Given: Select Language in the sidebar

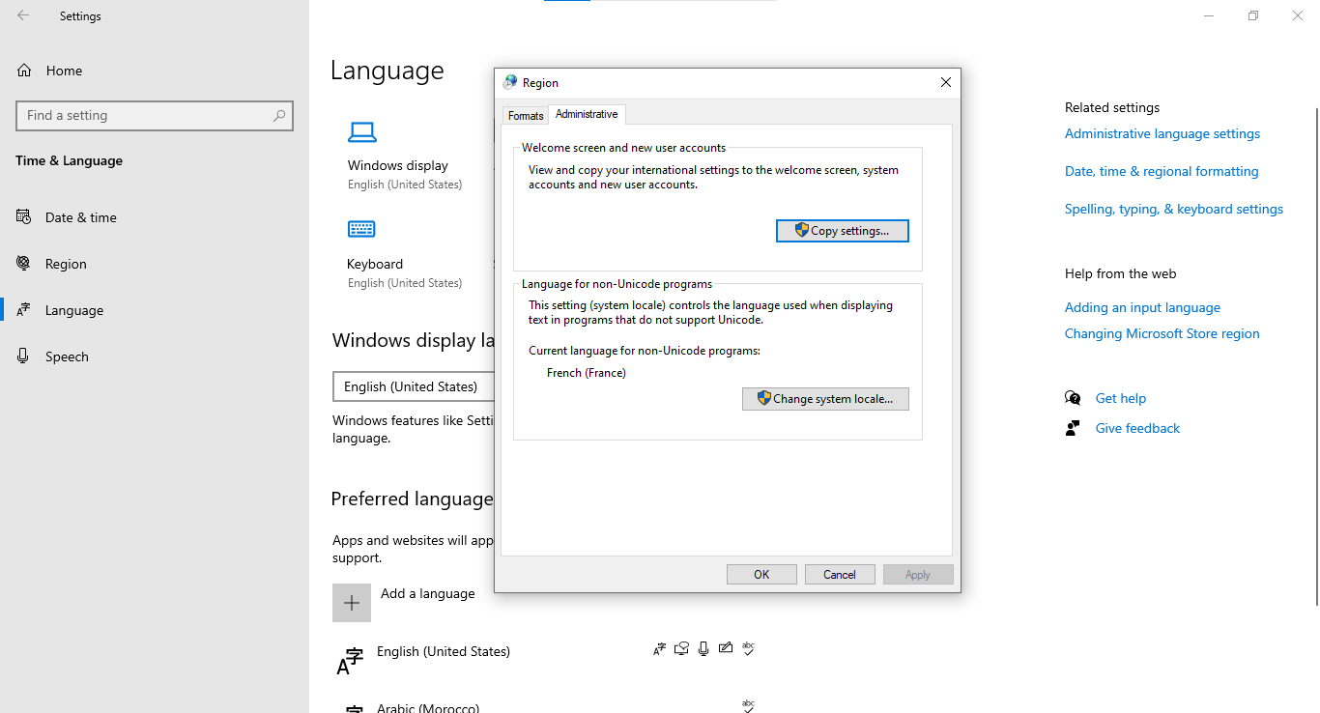Looking at the screenshot, I should [74, 310].
